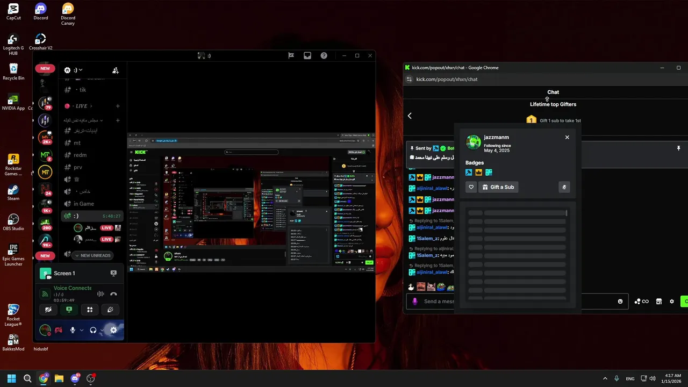Image resolution: width=688 pixels, height=387 pixels.
Task: Open Discord user settings gear
Action: tap(113, 330)
